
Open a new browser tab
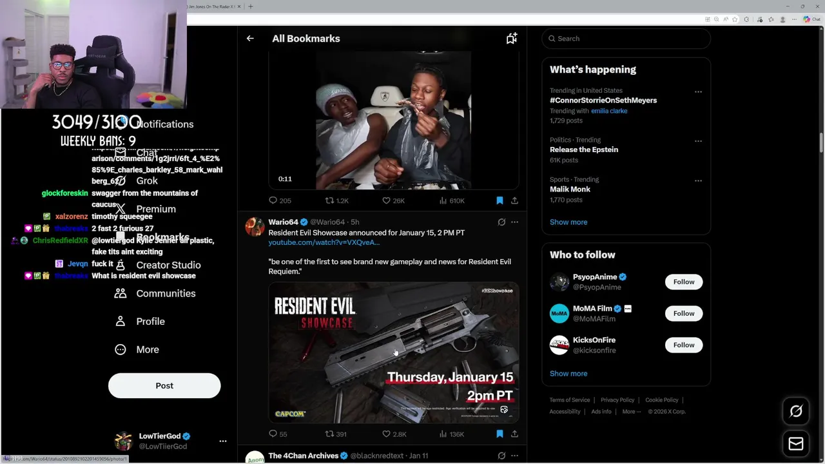coord(251,6)
